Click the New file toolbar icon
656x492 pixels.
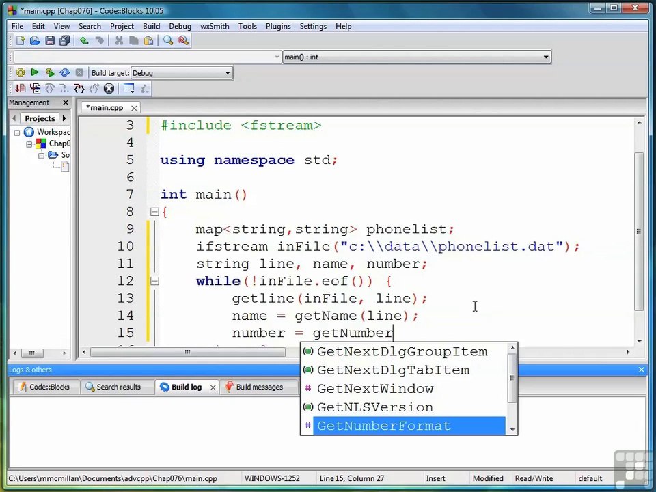pos(20,40)
